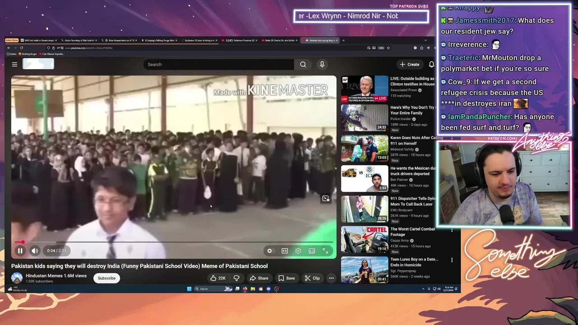Enter fullscreen mode on video
This screenshot has height=325, width=578.
coord(325,251)
